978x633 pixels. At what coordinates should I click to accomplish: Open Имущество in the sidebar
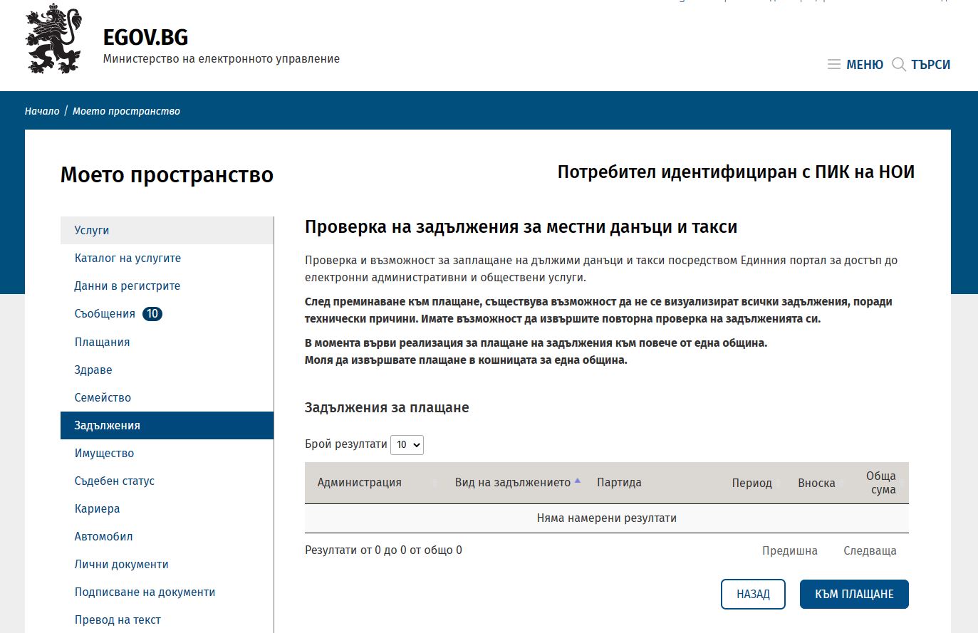click(104, 454)
